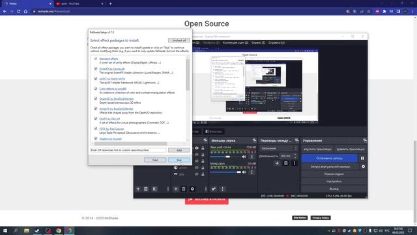The height and width of the screenshot is (235, 417).
Task: Open the Standard effects link
Action: pos(109,59)
